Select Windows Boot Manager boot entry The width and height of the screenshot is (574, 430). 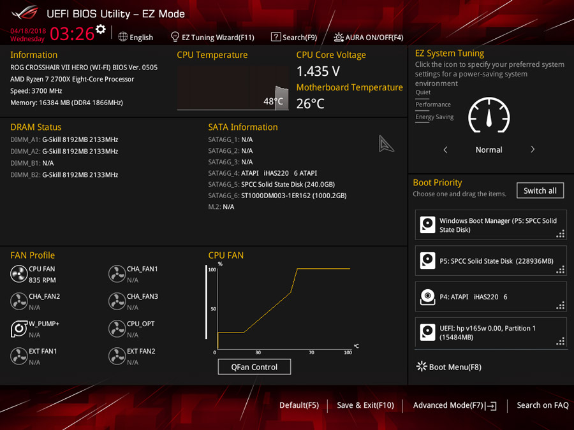point(491,225)
